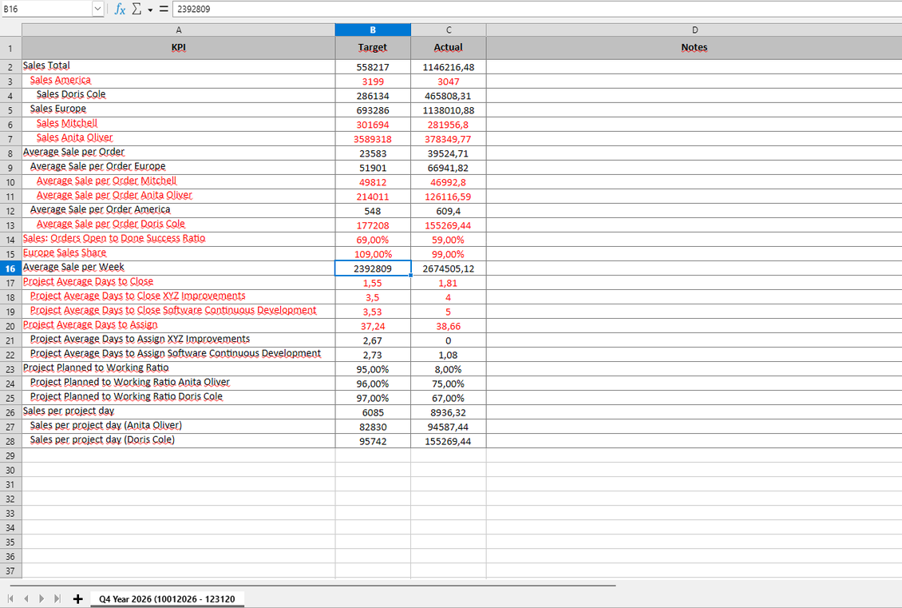902x608 pixels.
Task: Go to first sheet navigation icon
Action: click(x=10, y=598)
